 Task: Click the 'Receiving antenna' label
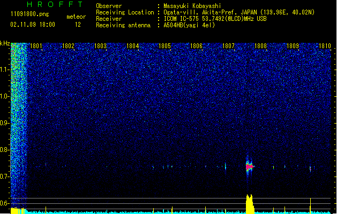point(123,25)
